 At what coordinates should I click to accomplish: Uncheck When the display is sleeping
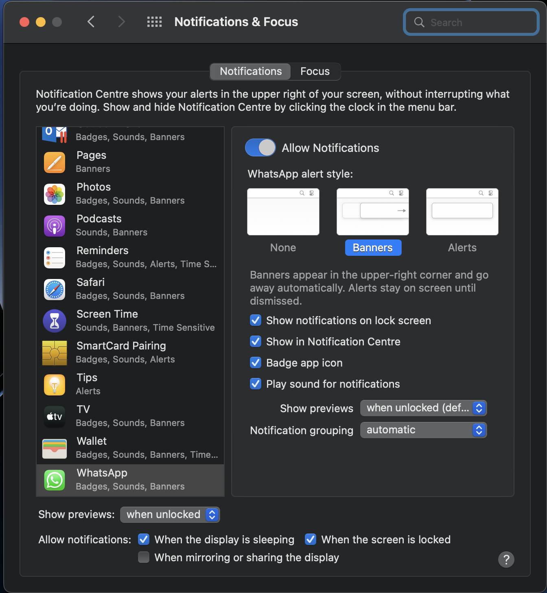click(x=144, y=539)
